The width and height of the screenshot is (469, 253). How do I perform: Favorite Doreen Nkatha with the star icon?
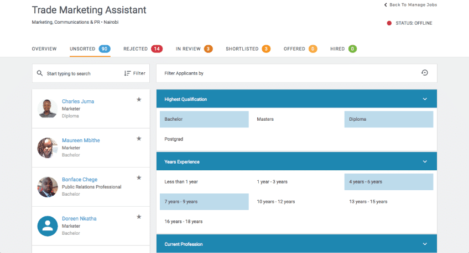click(139, 217)
